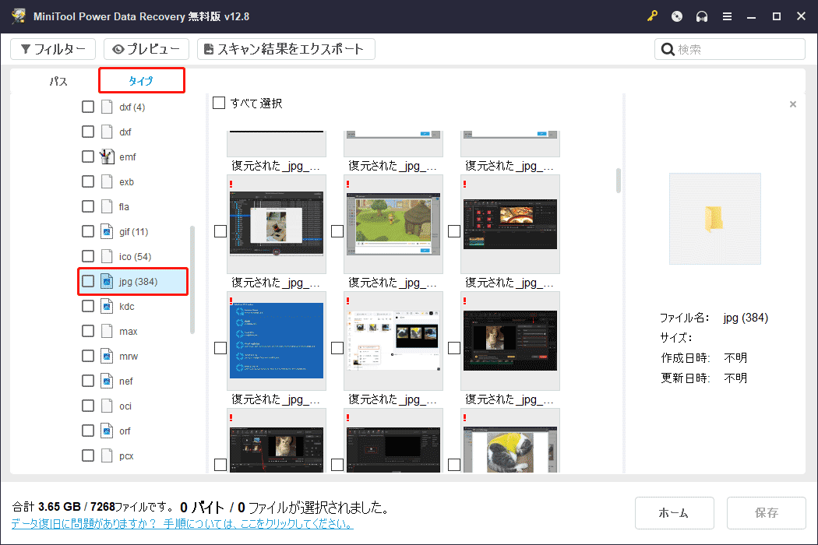Viewport: 818px width, 545px height.
Task: Select the emf file type entry
Action: tap(125, 156)
